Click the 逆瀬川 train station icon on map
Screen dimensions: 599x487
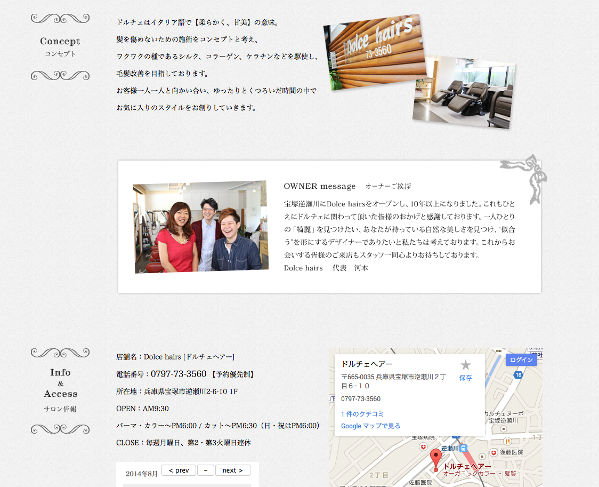coord(464,448)
